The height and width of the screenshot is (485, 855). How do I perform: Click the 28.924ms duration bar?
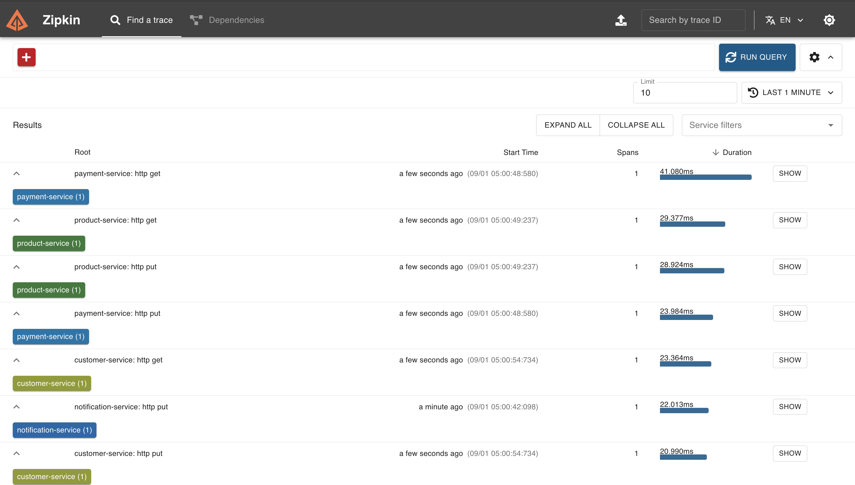click(692, 270)
